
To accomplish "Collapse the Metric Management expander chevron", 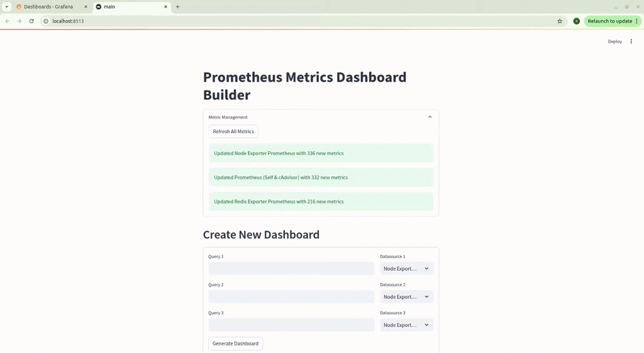I will (x=430, y=117).
